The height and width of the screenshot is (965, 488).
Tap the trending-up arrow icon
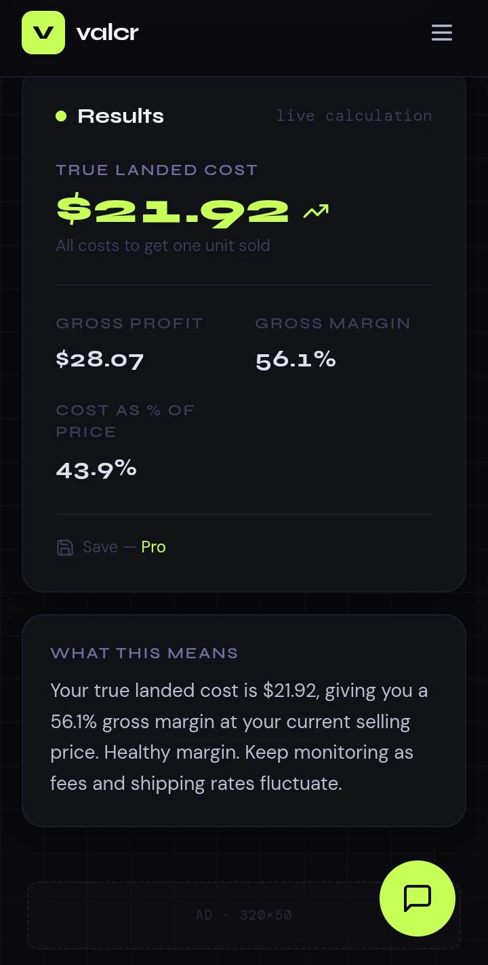[x=316, y=211]
